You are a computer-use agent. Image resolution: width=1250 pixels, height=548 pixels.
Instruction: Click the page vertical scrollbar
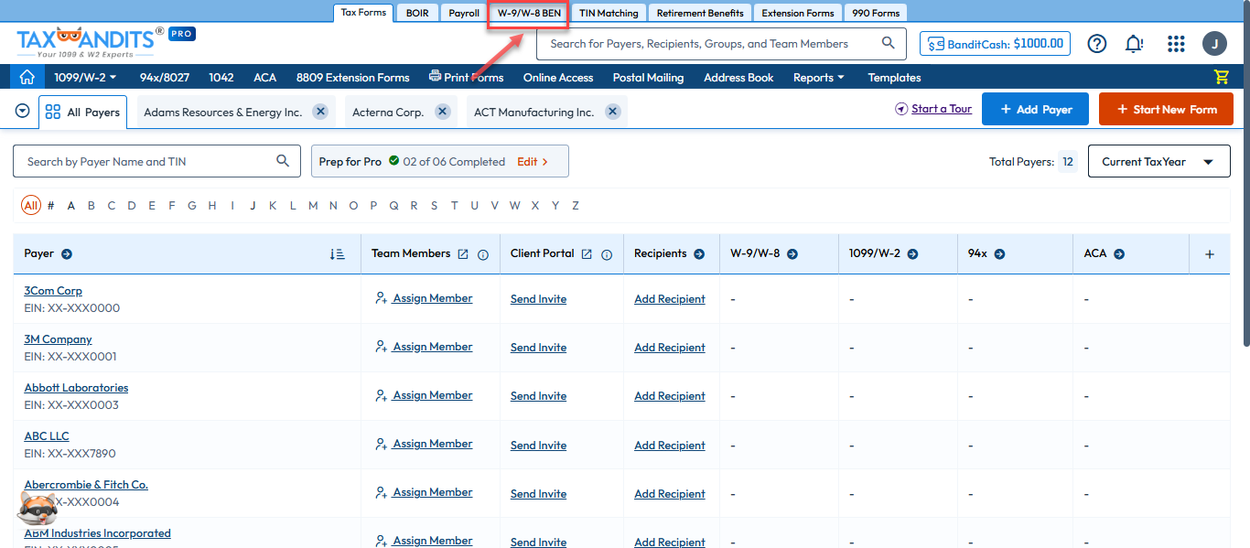(x=1245, y=174)
